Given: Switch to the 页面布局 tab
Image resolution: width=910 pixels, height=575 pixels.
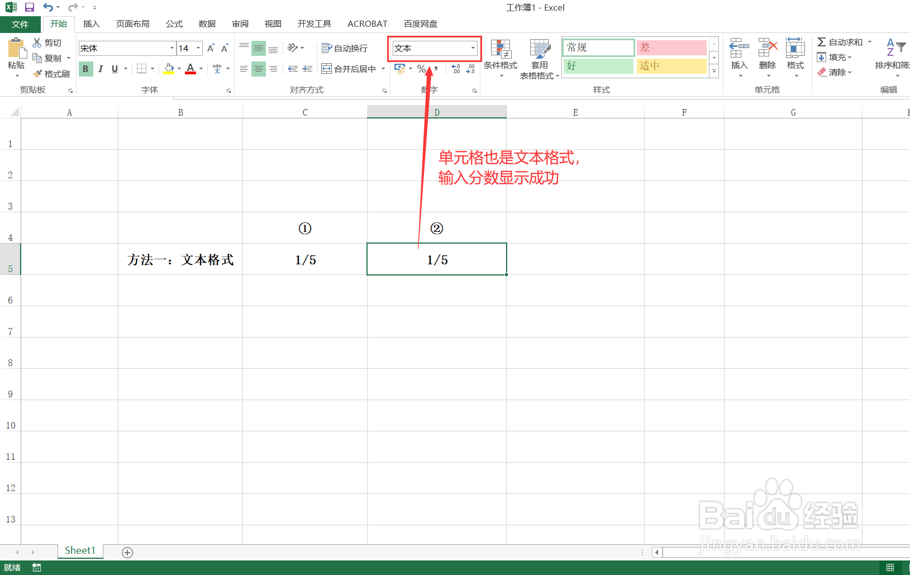Looking at the screenshot, I should (133, 24).
